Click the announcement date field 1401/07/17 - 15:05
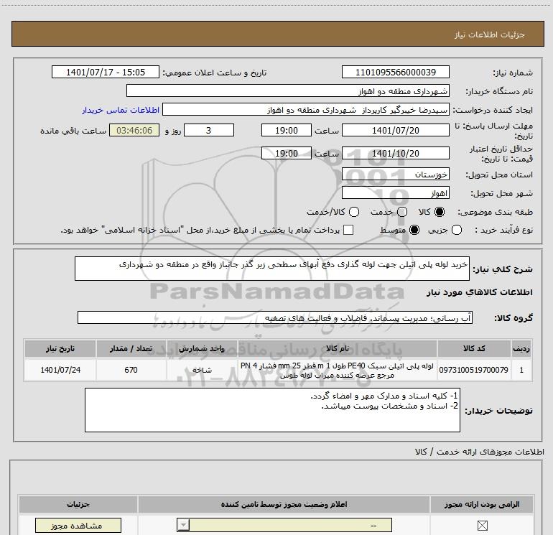Screen dimensions: 553x535 106,72
